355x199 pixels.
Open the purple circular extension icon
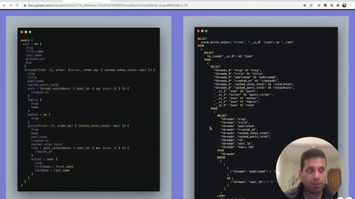[332, 5]
